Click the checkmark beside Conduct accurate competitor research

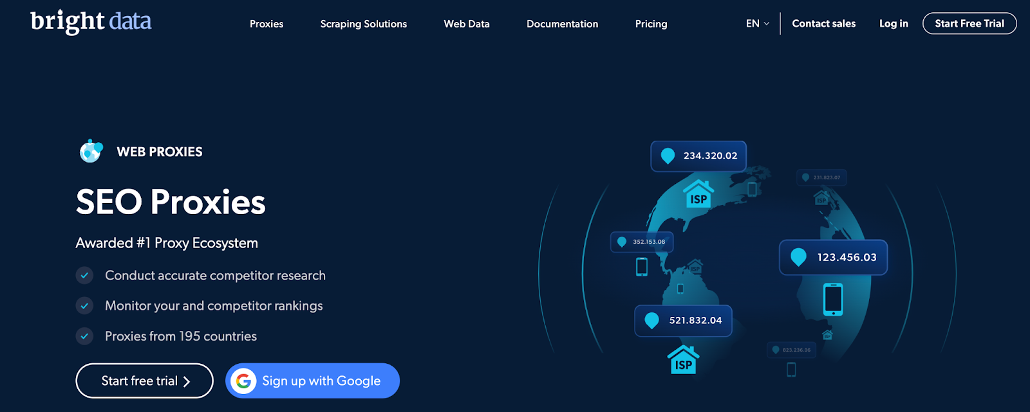(x=84, y=276)
